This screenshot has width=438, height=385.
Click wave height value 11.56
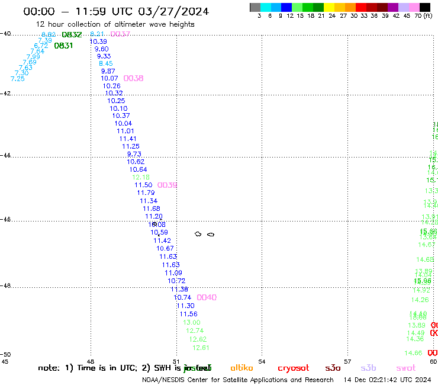pyautogui.click(x=189, y=314)
